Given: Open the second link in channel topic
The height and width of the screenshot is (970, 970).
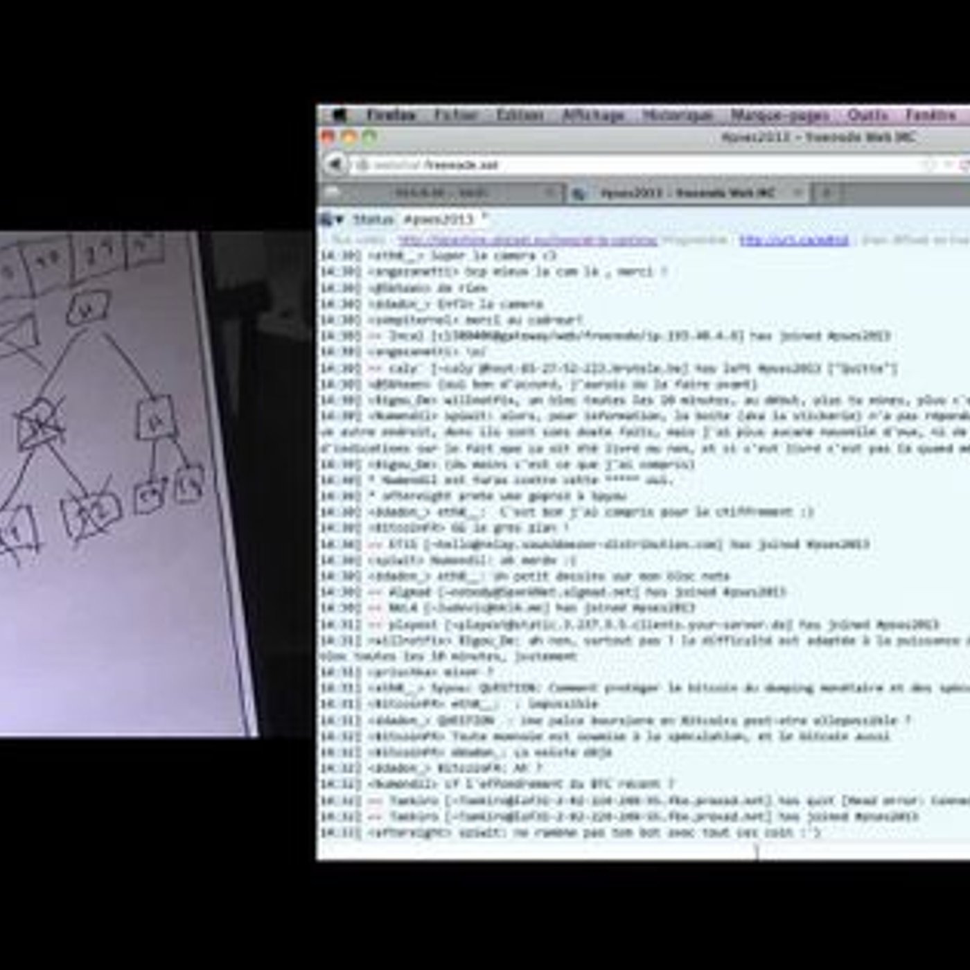Looking at the screenshot, I should pos(794,240).
